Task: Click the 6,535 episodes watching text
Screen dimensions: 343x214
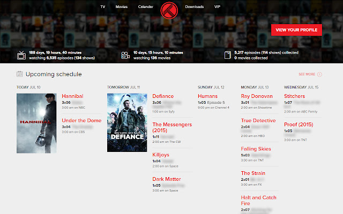Action: (x=62, y=58)
